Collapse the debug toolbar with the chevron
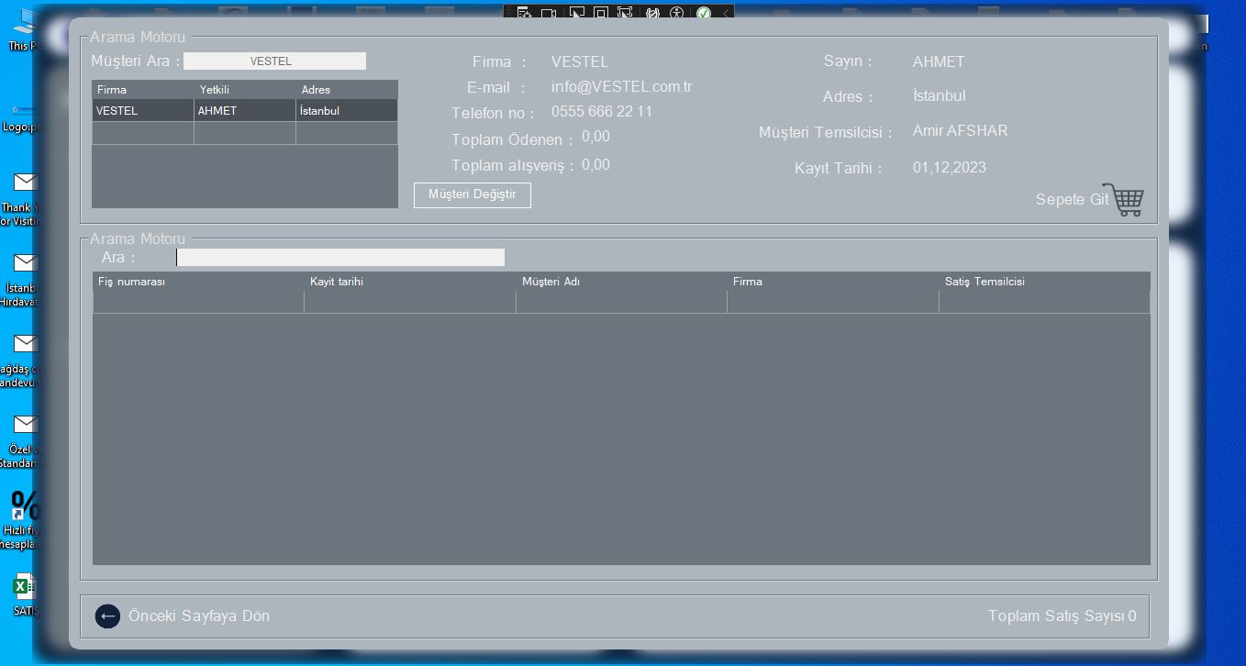1246x666 pixels. [726, 14]
